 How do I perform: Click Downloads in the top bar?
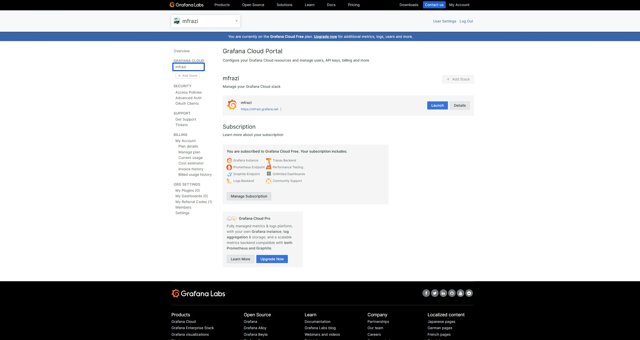(409, 5)
